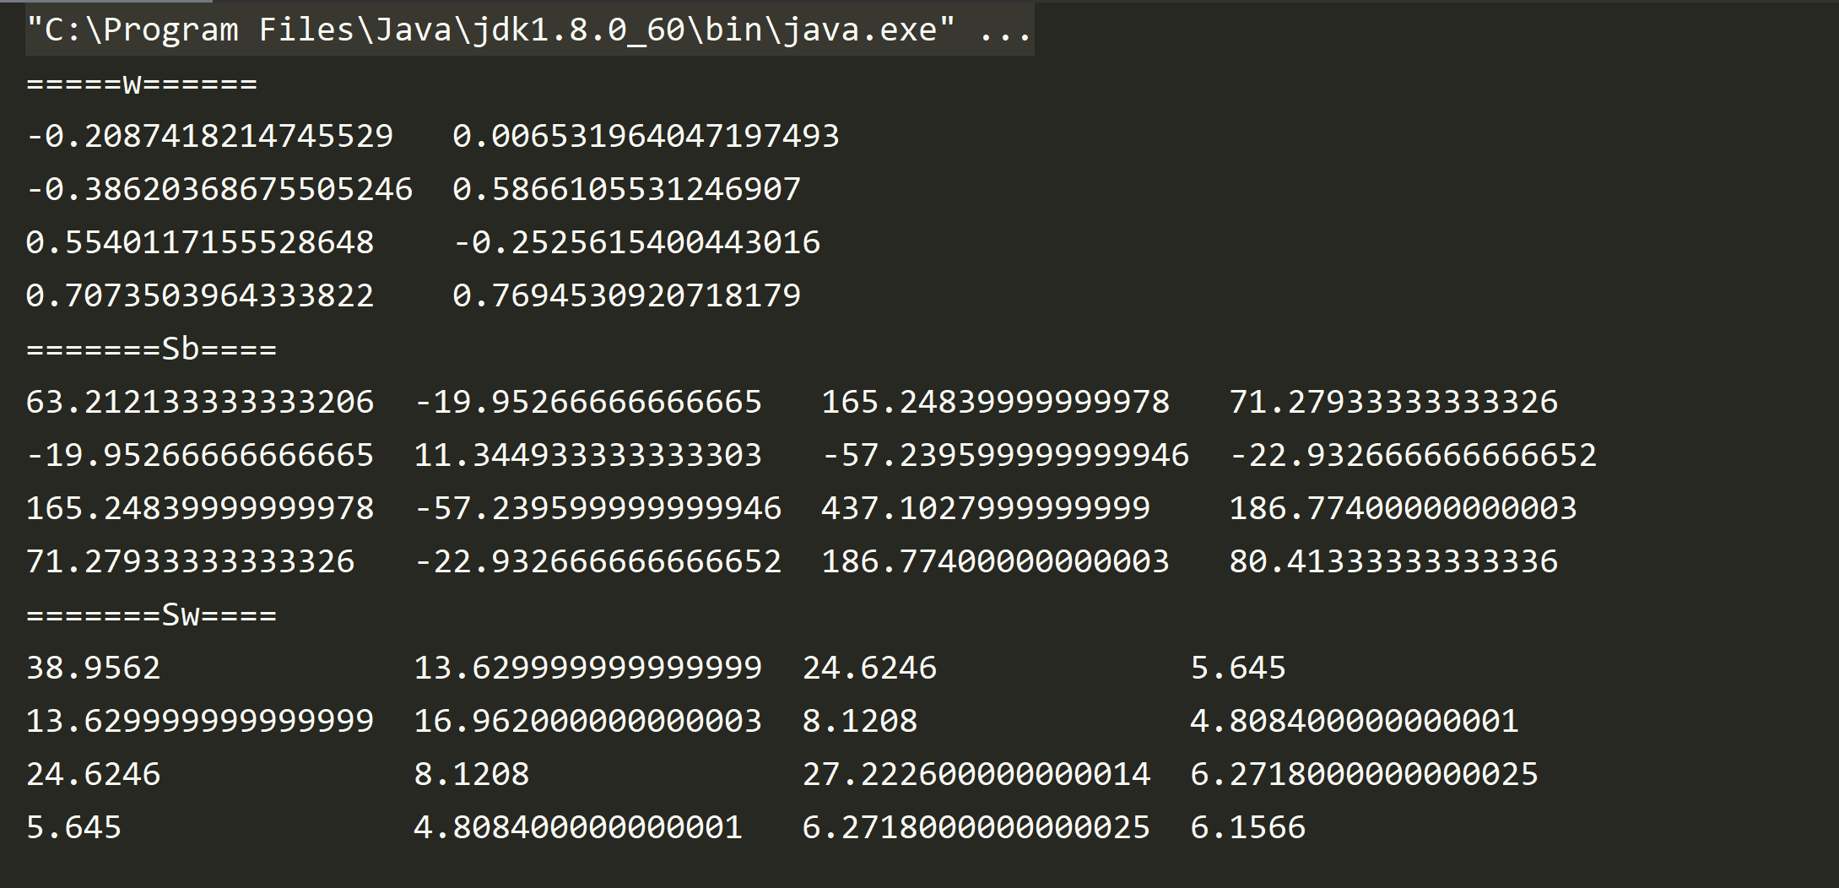Click the Sb value 63.212133333333206
Image resolution: width=1839 pixels, height=888 pixels.
[x=200, y=402]
